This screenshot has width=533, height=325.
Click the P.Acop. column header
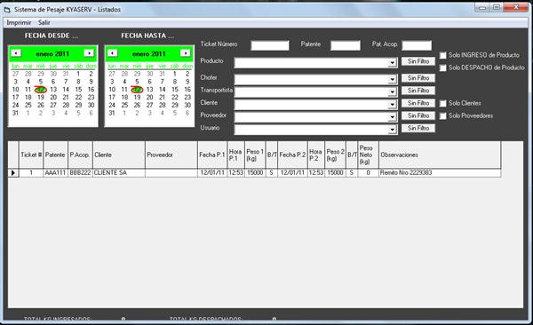point(80,155)
